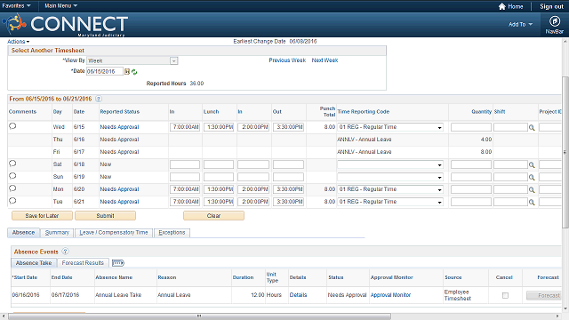Click the Home house icon
Screen dimensions: 569x320
pyautogui.click(x=501, y=6)
